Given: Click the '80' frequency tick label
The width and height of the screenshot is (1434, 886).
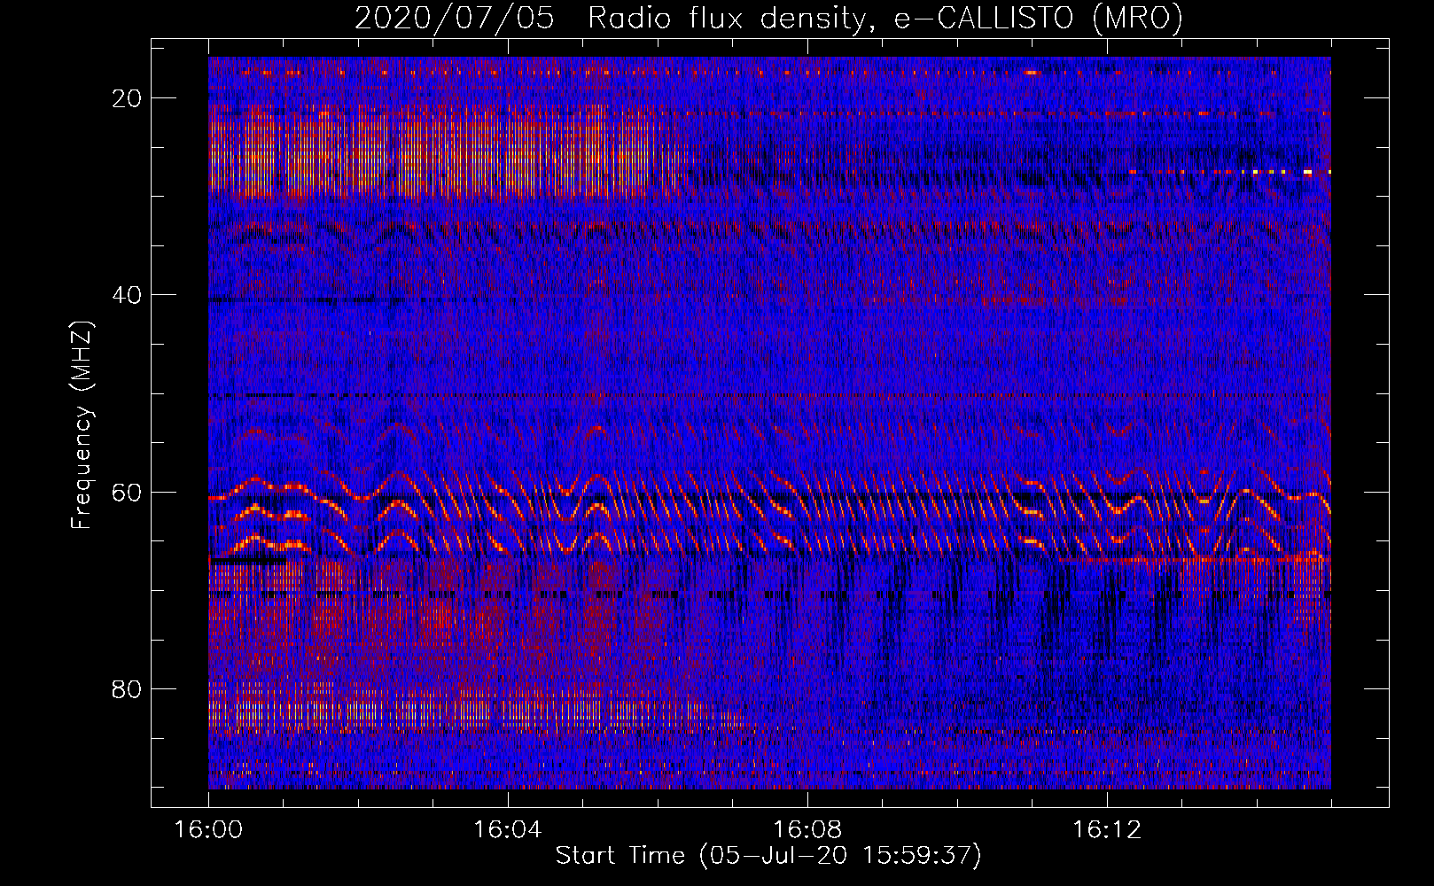Looking at the screenshot, I should [128, 688].
